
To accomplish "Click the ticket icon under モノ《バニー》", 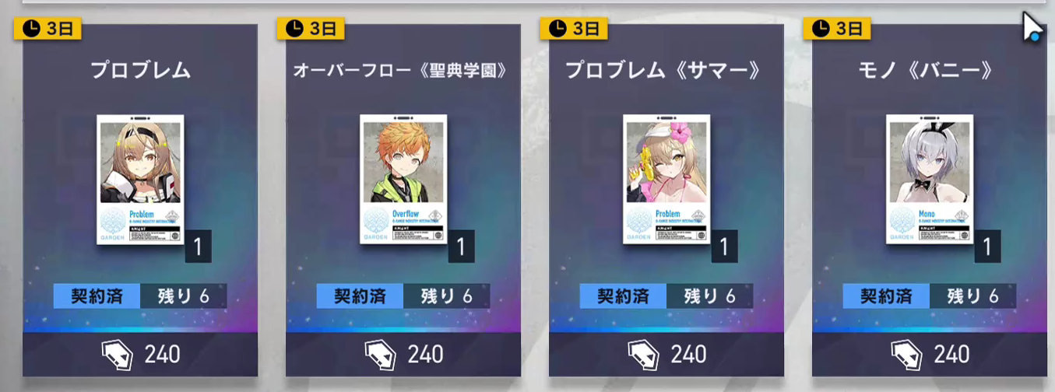I will [907, 355].
